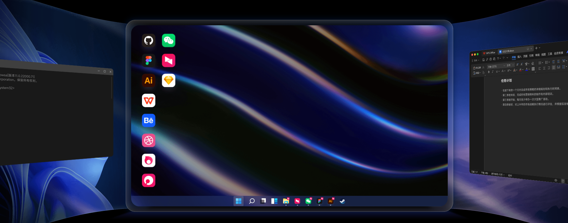
Task: Toggle the eye protection mode icon
Action: click(x=556, y=180)
